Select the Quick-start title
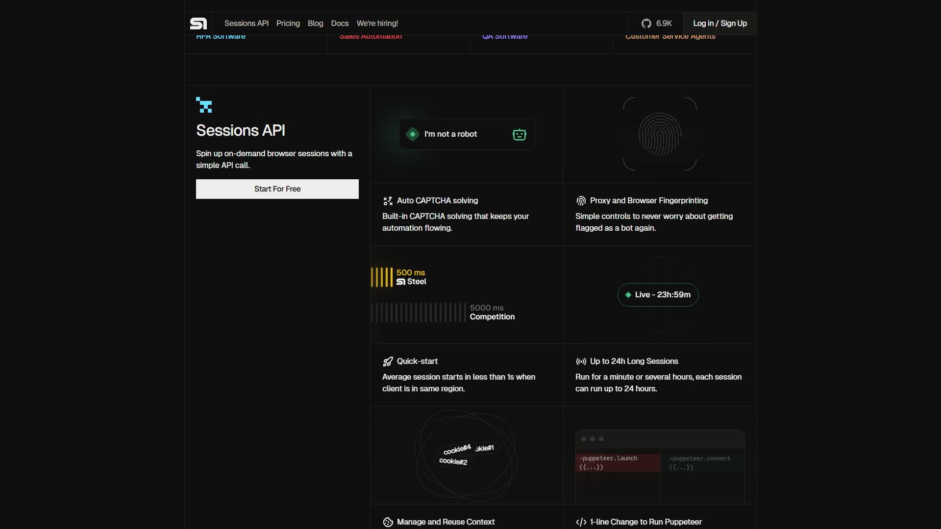The height and width of the screenshot is (529, 941). pyautogui.click(x=418, y=361)
